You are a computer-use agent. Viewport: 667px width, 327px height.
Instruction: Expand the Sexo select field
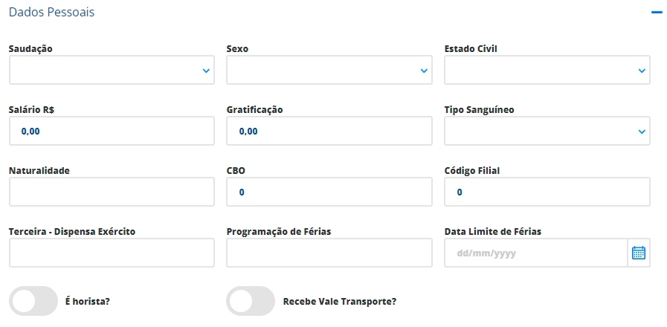[329, 70]
